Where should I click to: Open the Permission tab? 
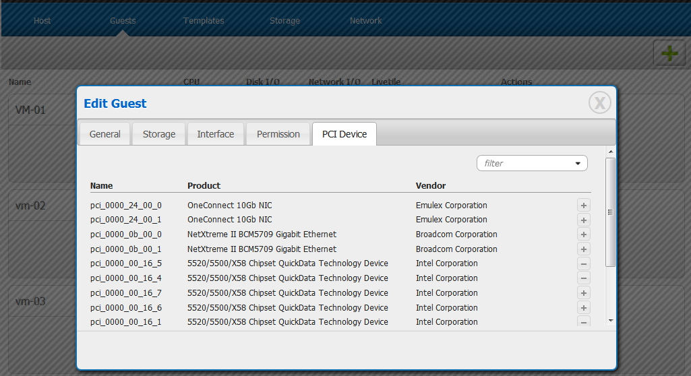pos(278,134)
